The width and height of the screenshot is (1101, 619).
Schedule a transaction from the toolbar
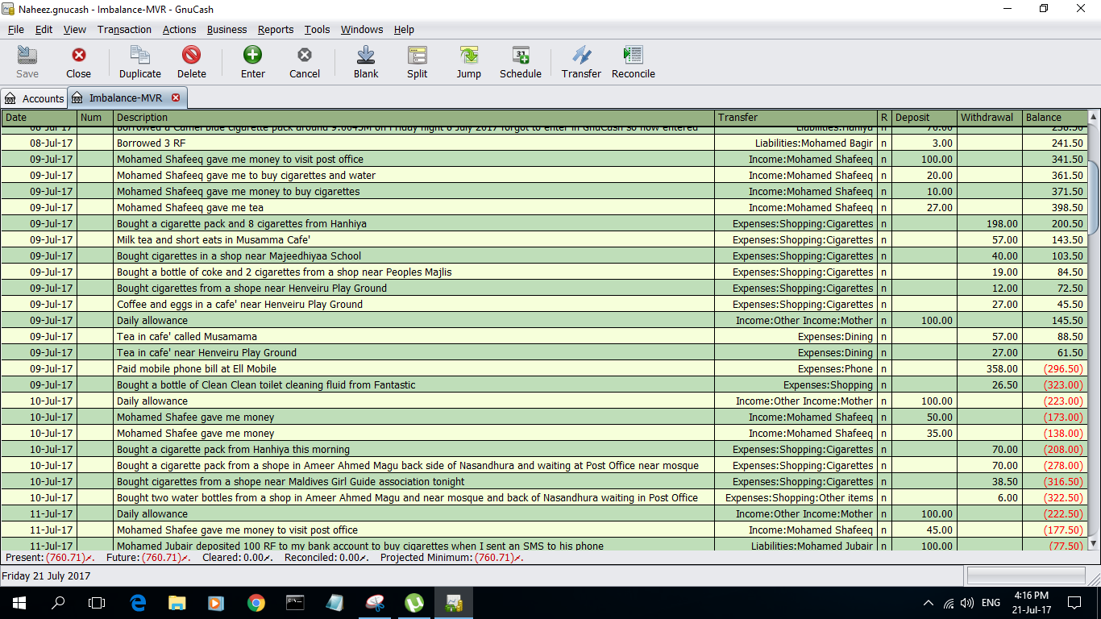(x=521, y=62)
